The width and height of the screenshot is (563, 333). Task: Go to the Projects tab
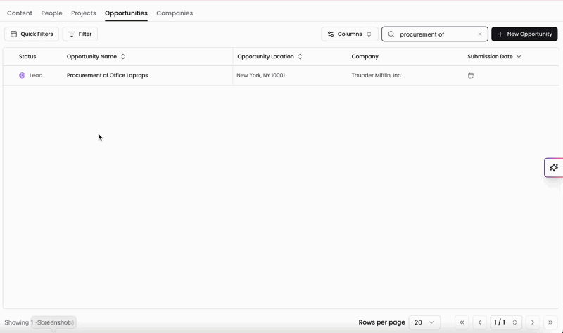click(x=83, y=13)
